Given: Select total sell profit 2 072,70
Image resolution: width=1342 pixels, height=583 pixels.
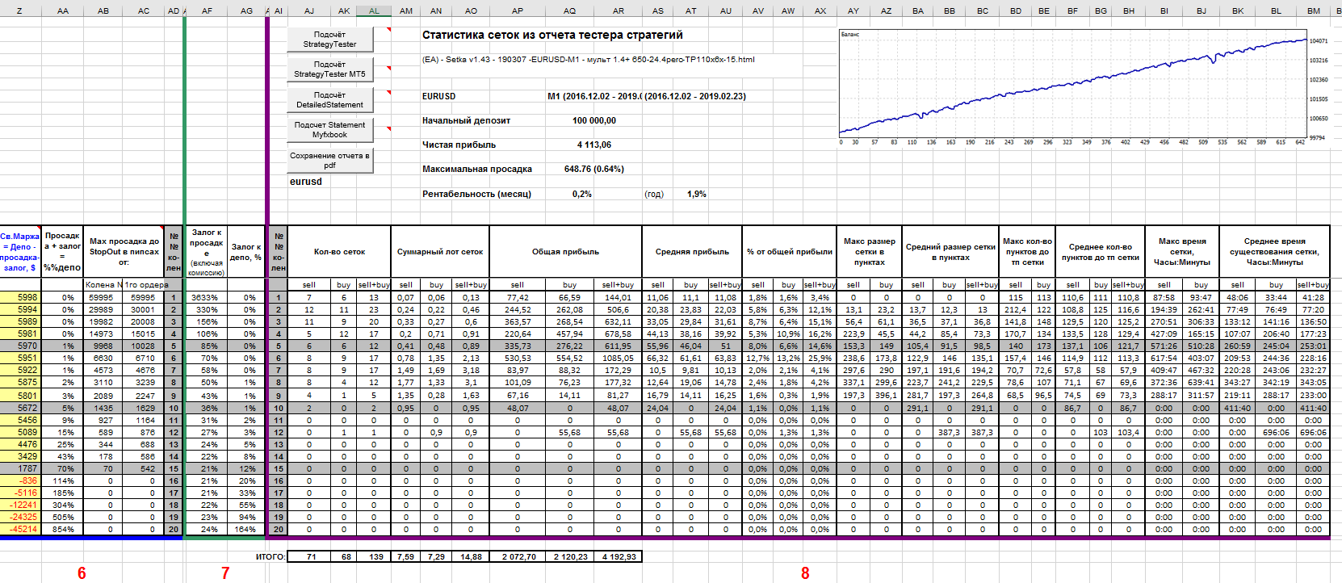Looking at the screenshot, I should click(x=518, y=556).
